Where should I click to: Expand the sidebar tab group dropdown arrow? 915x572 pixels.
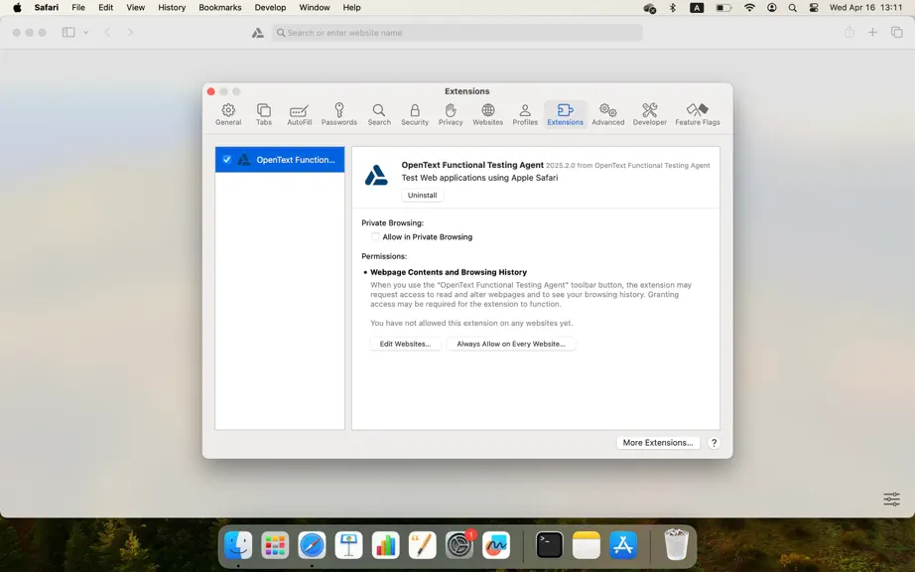point(85,33)
